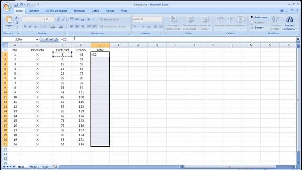Open the round Office button menu
302x170 pixels.
coord(8,7)
